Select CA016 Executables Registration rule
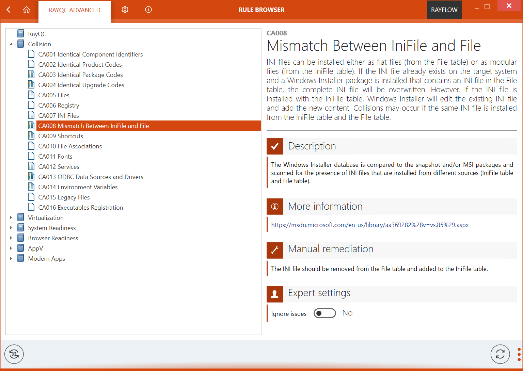This screenshot has height=371, width=523. [x=80, y=207]
